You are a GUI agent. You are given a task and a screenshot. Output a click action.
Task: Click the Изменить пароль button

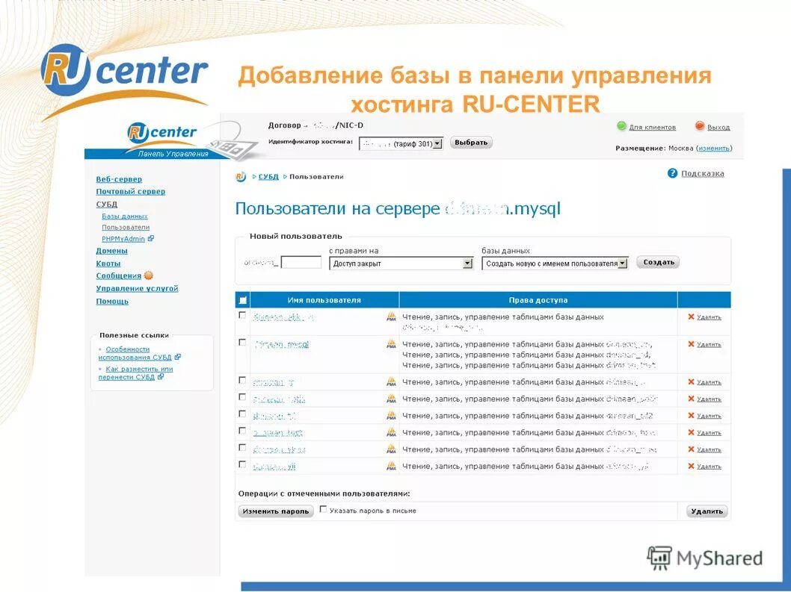[275, 511]
